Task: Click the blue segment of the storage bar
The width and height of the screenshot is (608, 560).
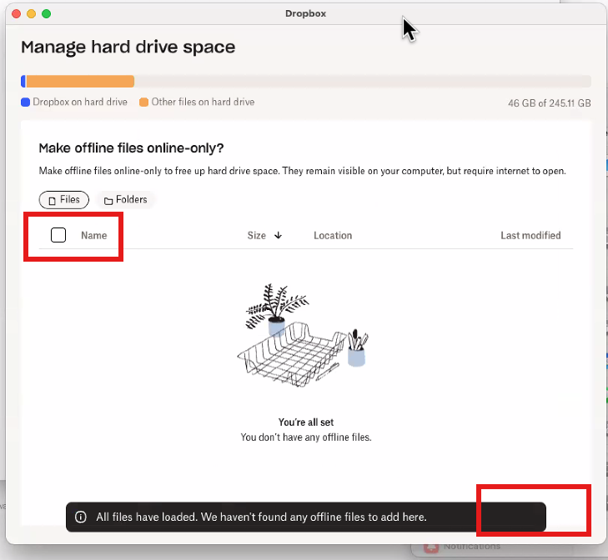Action: (x=23, y=82)
